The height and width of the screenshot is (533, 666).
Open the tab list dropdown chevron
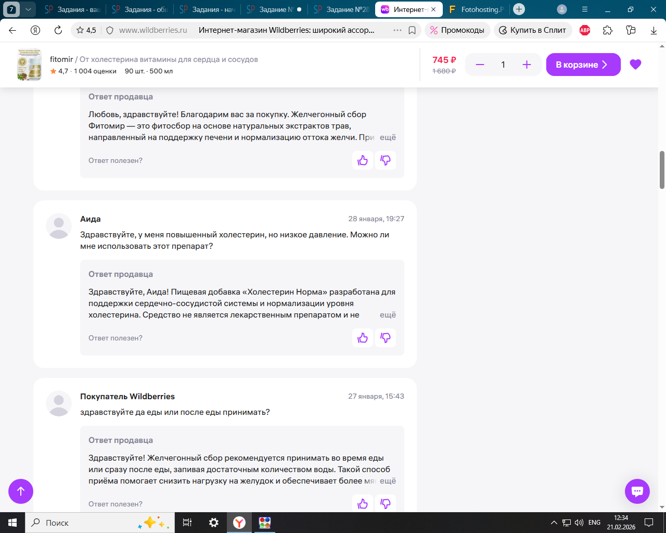28,9
